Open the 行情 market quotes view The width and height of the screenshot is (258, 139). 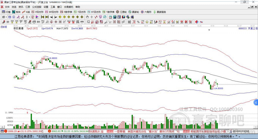(x=6, y=12)
